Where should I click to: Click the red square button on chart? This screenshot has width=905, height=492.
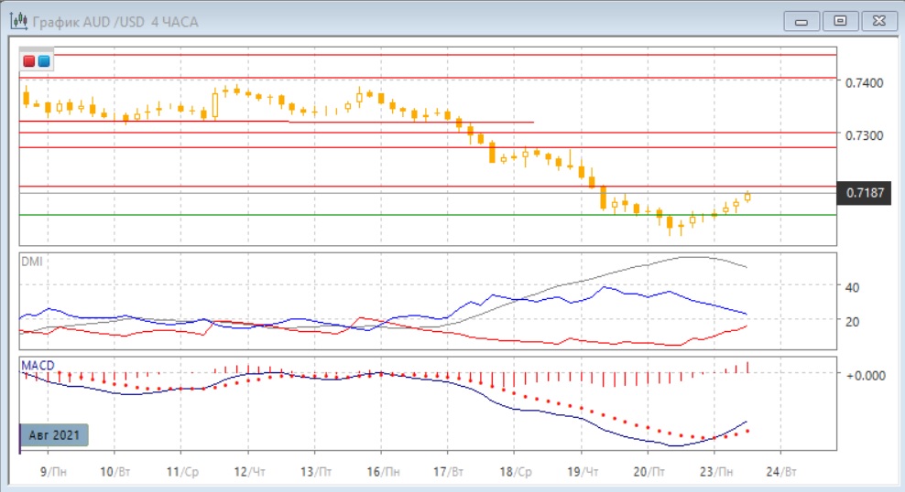pyautogui.click(x=29, y=61)
